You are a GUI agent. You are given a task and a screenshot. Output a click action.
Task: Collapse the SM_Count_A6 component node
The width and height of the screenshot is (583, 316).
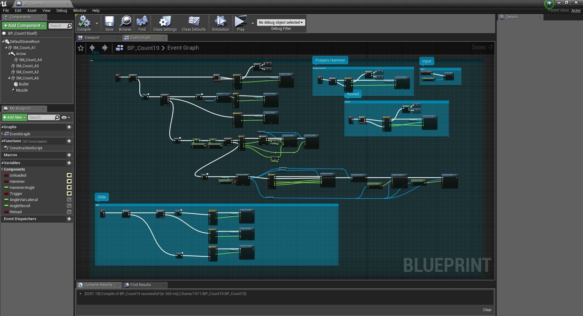pos(9,78)
